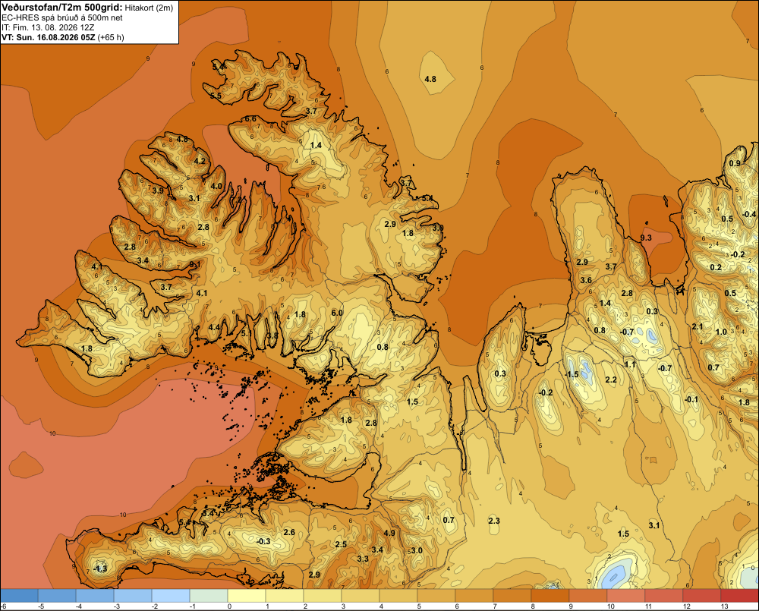Screen dimensions: 759x611
Task: Click the -0.1 temperature value on the map
Action: tap(691, 399)
